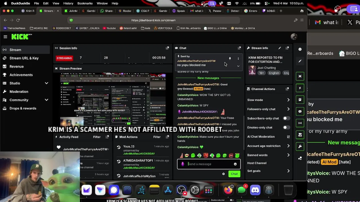Viewport: 360px width, 202px height.
Task: Click the info icon in right rail
Action: pyautogui.click(x=300, y=49)
